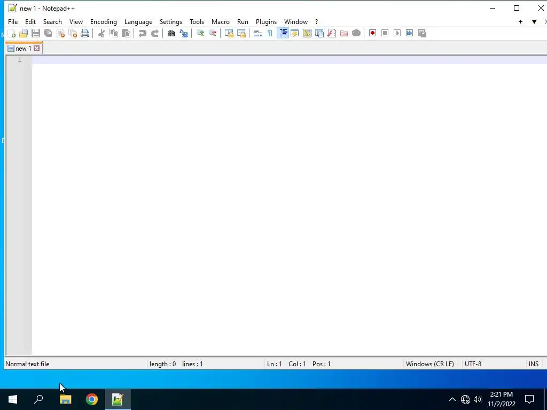Open Find dialog binoculars icon

[x=171, y=33]
